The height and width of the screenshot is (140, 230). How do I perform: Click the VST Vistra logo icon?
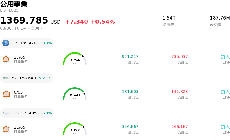[x=6, y=78]
